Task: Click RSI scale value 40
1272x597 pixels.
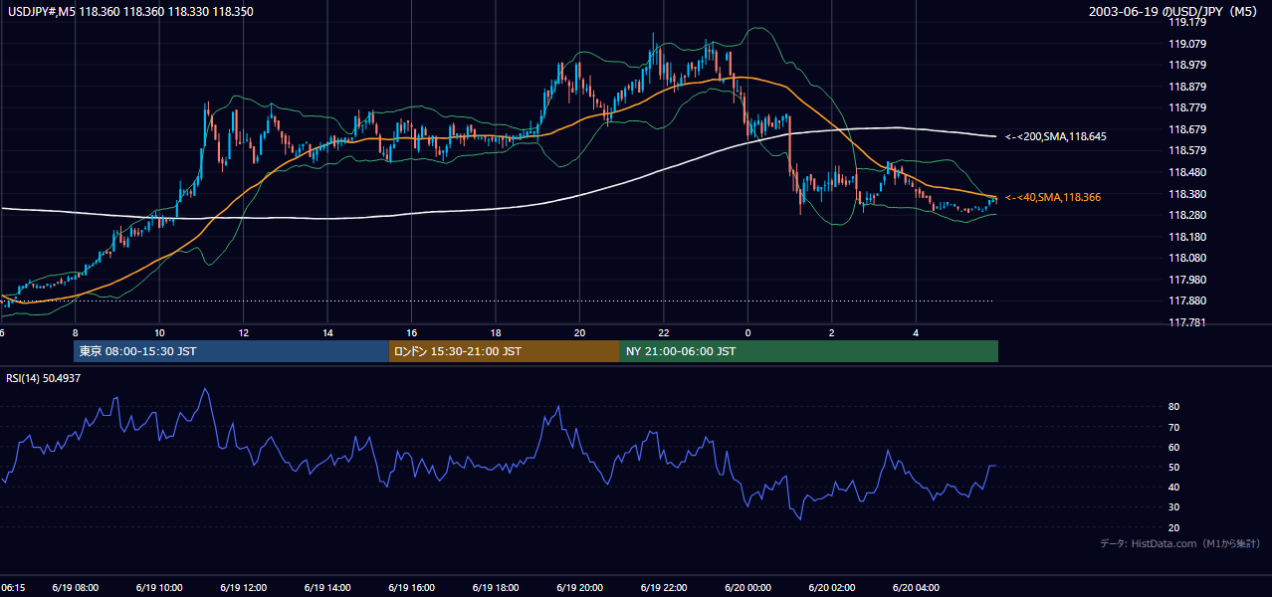Action: click(x=1173, y=487)
